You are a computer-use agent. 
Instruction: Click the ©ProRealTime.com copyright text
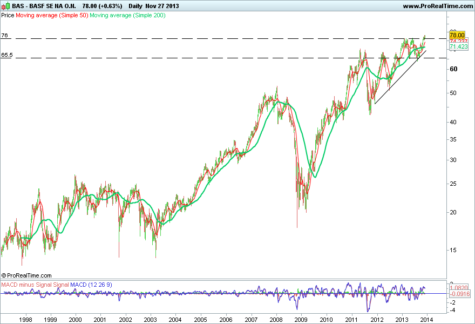26,275
